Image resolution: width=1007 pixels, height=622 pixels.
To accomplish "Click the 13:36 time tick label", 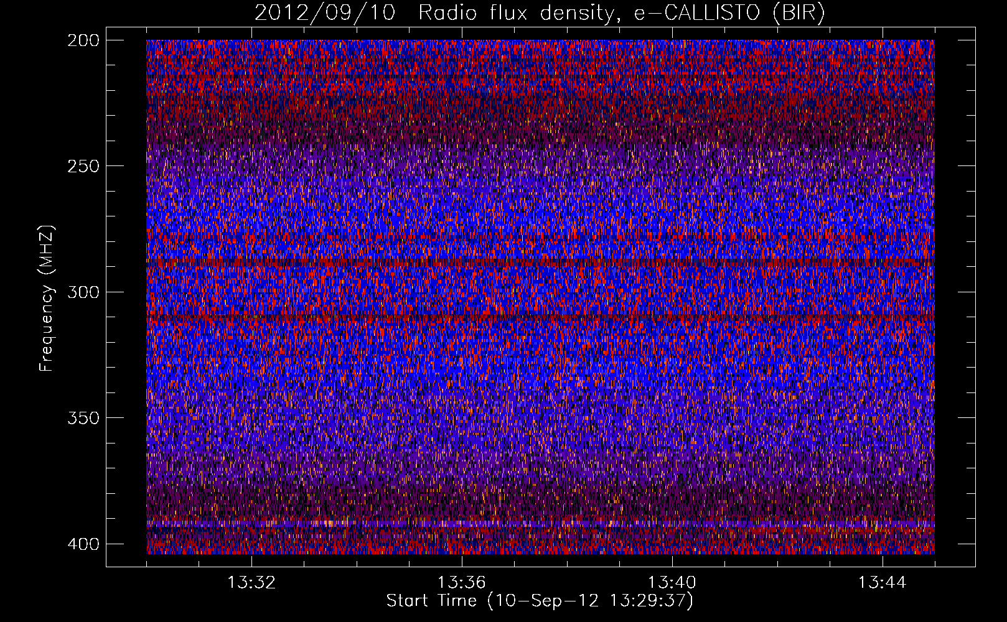I will (461, 583).
